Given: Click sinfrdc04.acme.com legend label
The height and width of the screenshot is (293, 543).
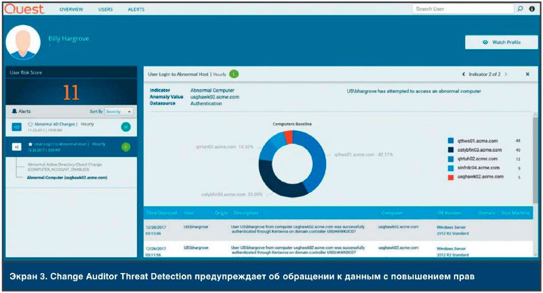Looking at the screenshot, I should [478, 168].
